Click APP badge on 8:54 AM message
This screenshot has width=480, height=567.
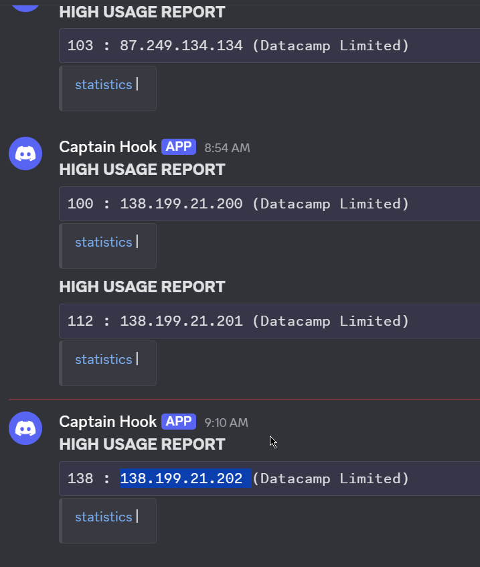(179, 147)
